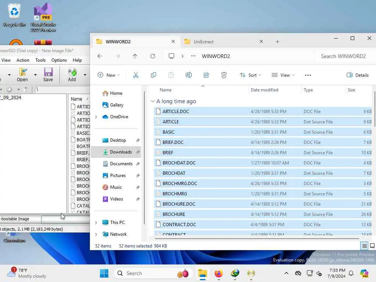
Task: Open Downloads in navigation pane
Action: click(116, 152)
